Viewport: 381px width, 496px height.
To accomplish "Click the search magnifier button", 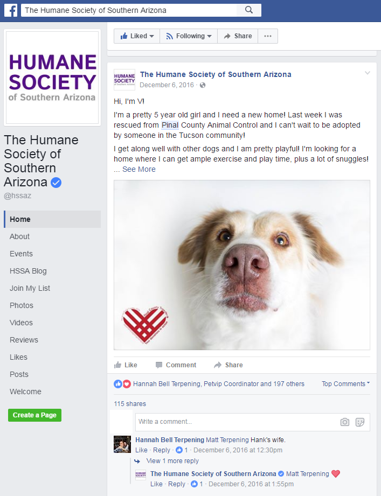I will click(249, 10).
